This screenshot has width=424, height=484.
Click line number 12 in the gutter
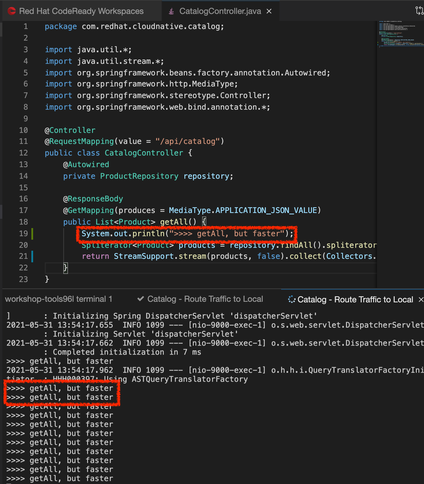tap(24, 153)
